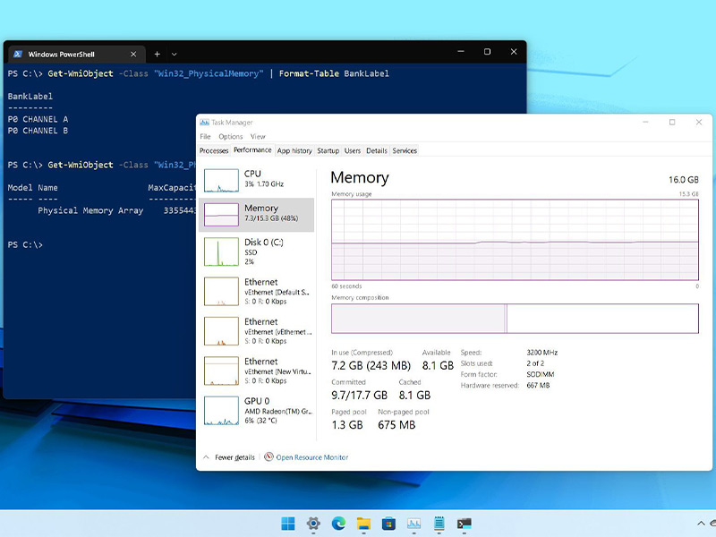Viewport: 716px width, 537px height.
Task: Click the empty PS C:\> prompt line
Action: click(25, 244)
